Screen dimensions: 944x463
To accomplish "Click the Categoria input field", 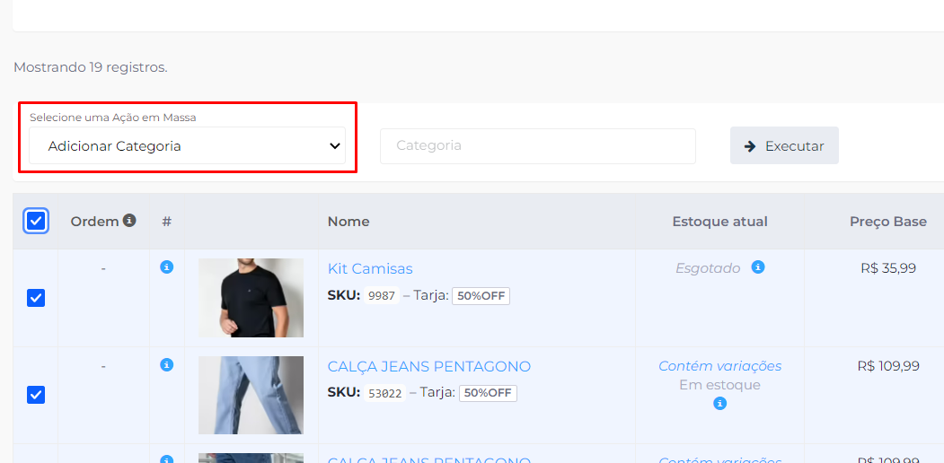I will 538,145.
